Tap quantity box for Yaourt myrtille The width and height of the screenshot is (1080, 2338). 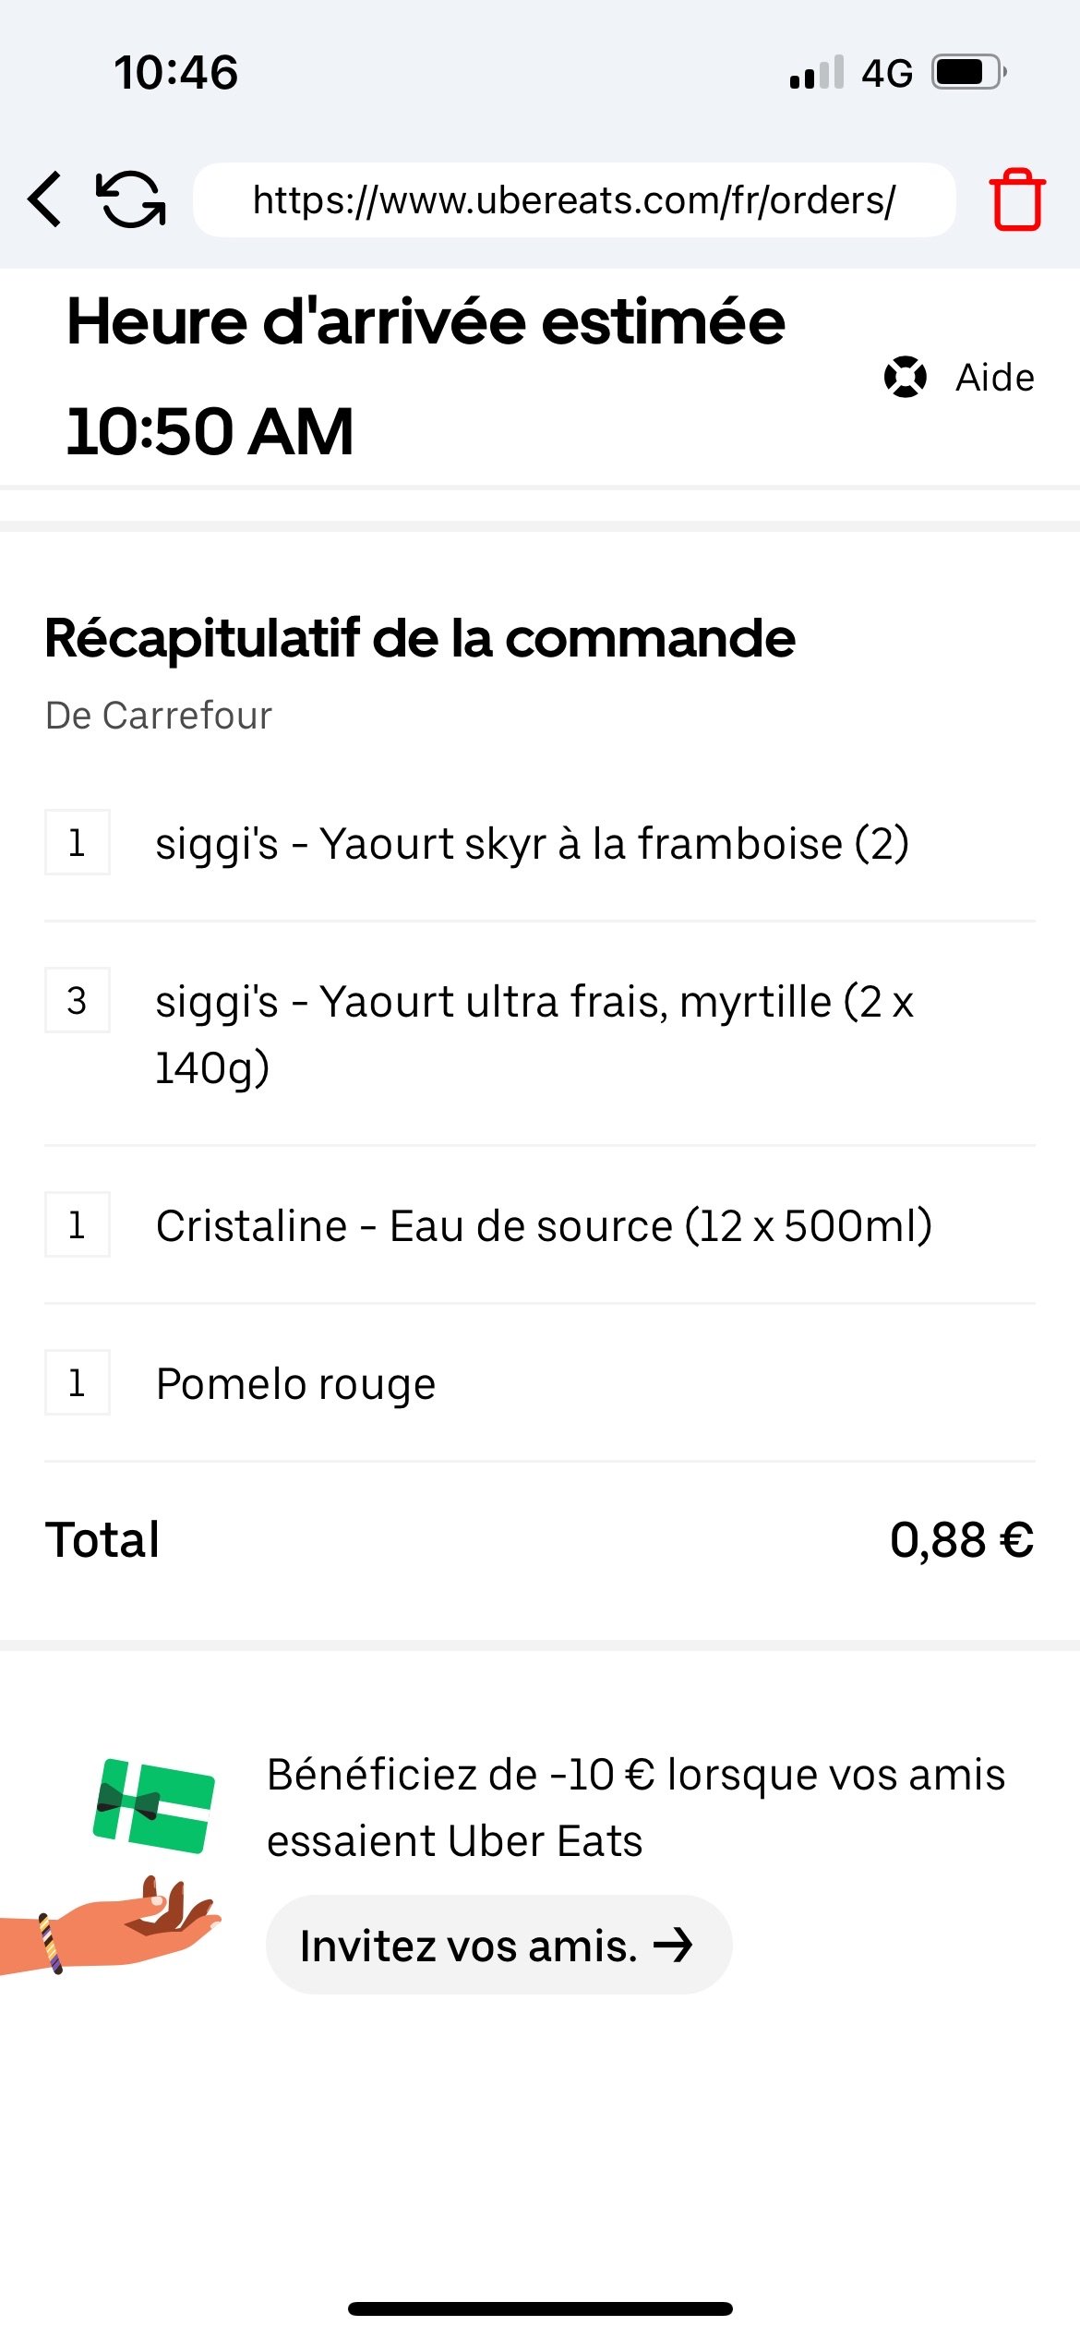pyautogui.click(x=78, y=1000)
